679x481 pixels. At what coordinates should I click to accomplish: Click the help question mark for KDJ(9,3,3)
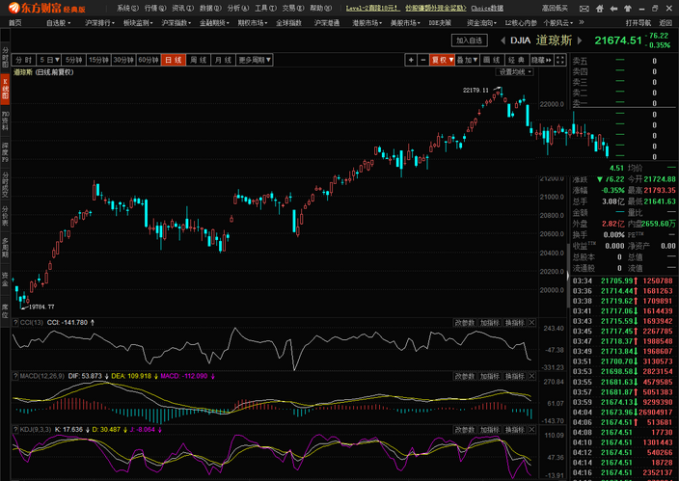coord(15,430)
